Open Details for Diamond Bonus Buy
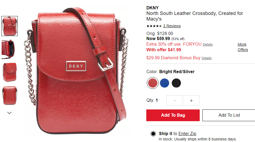The height and width of the screenshot is (142, 255). pyautogui.click(x=207, y=58)
